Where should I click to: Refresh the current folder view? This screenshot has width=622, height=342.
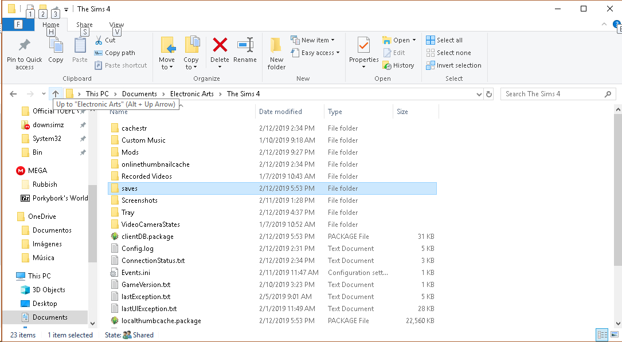click(489, 94)
